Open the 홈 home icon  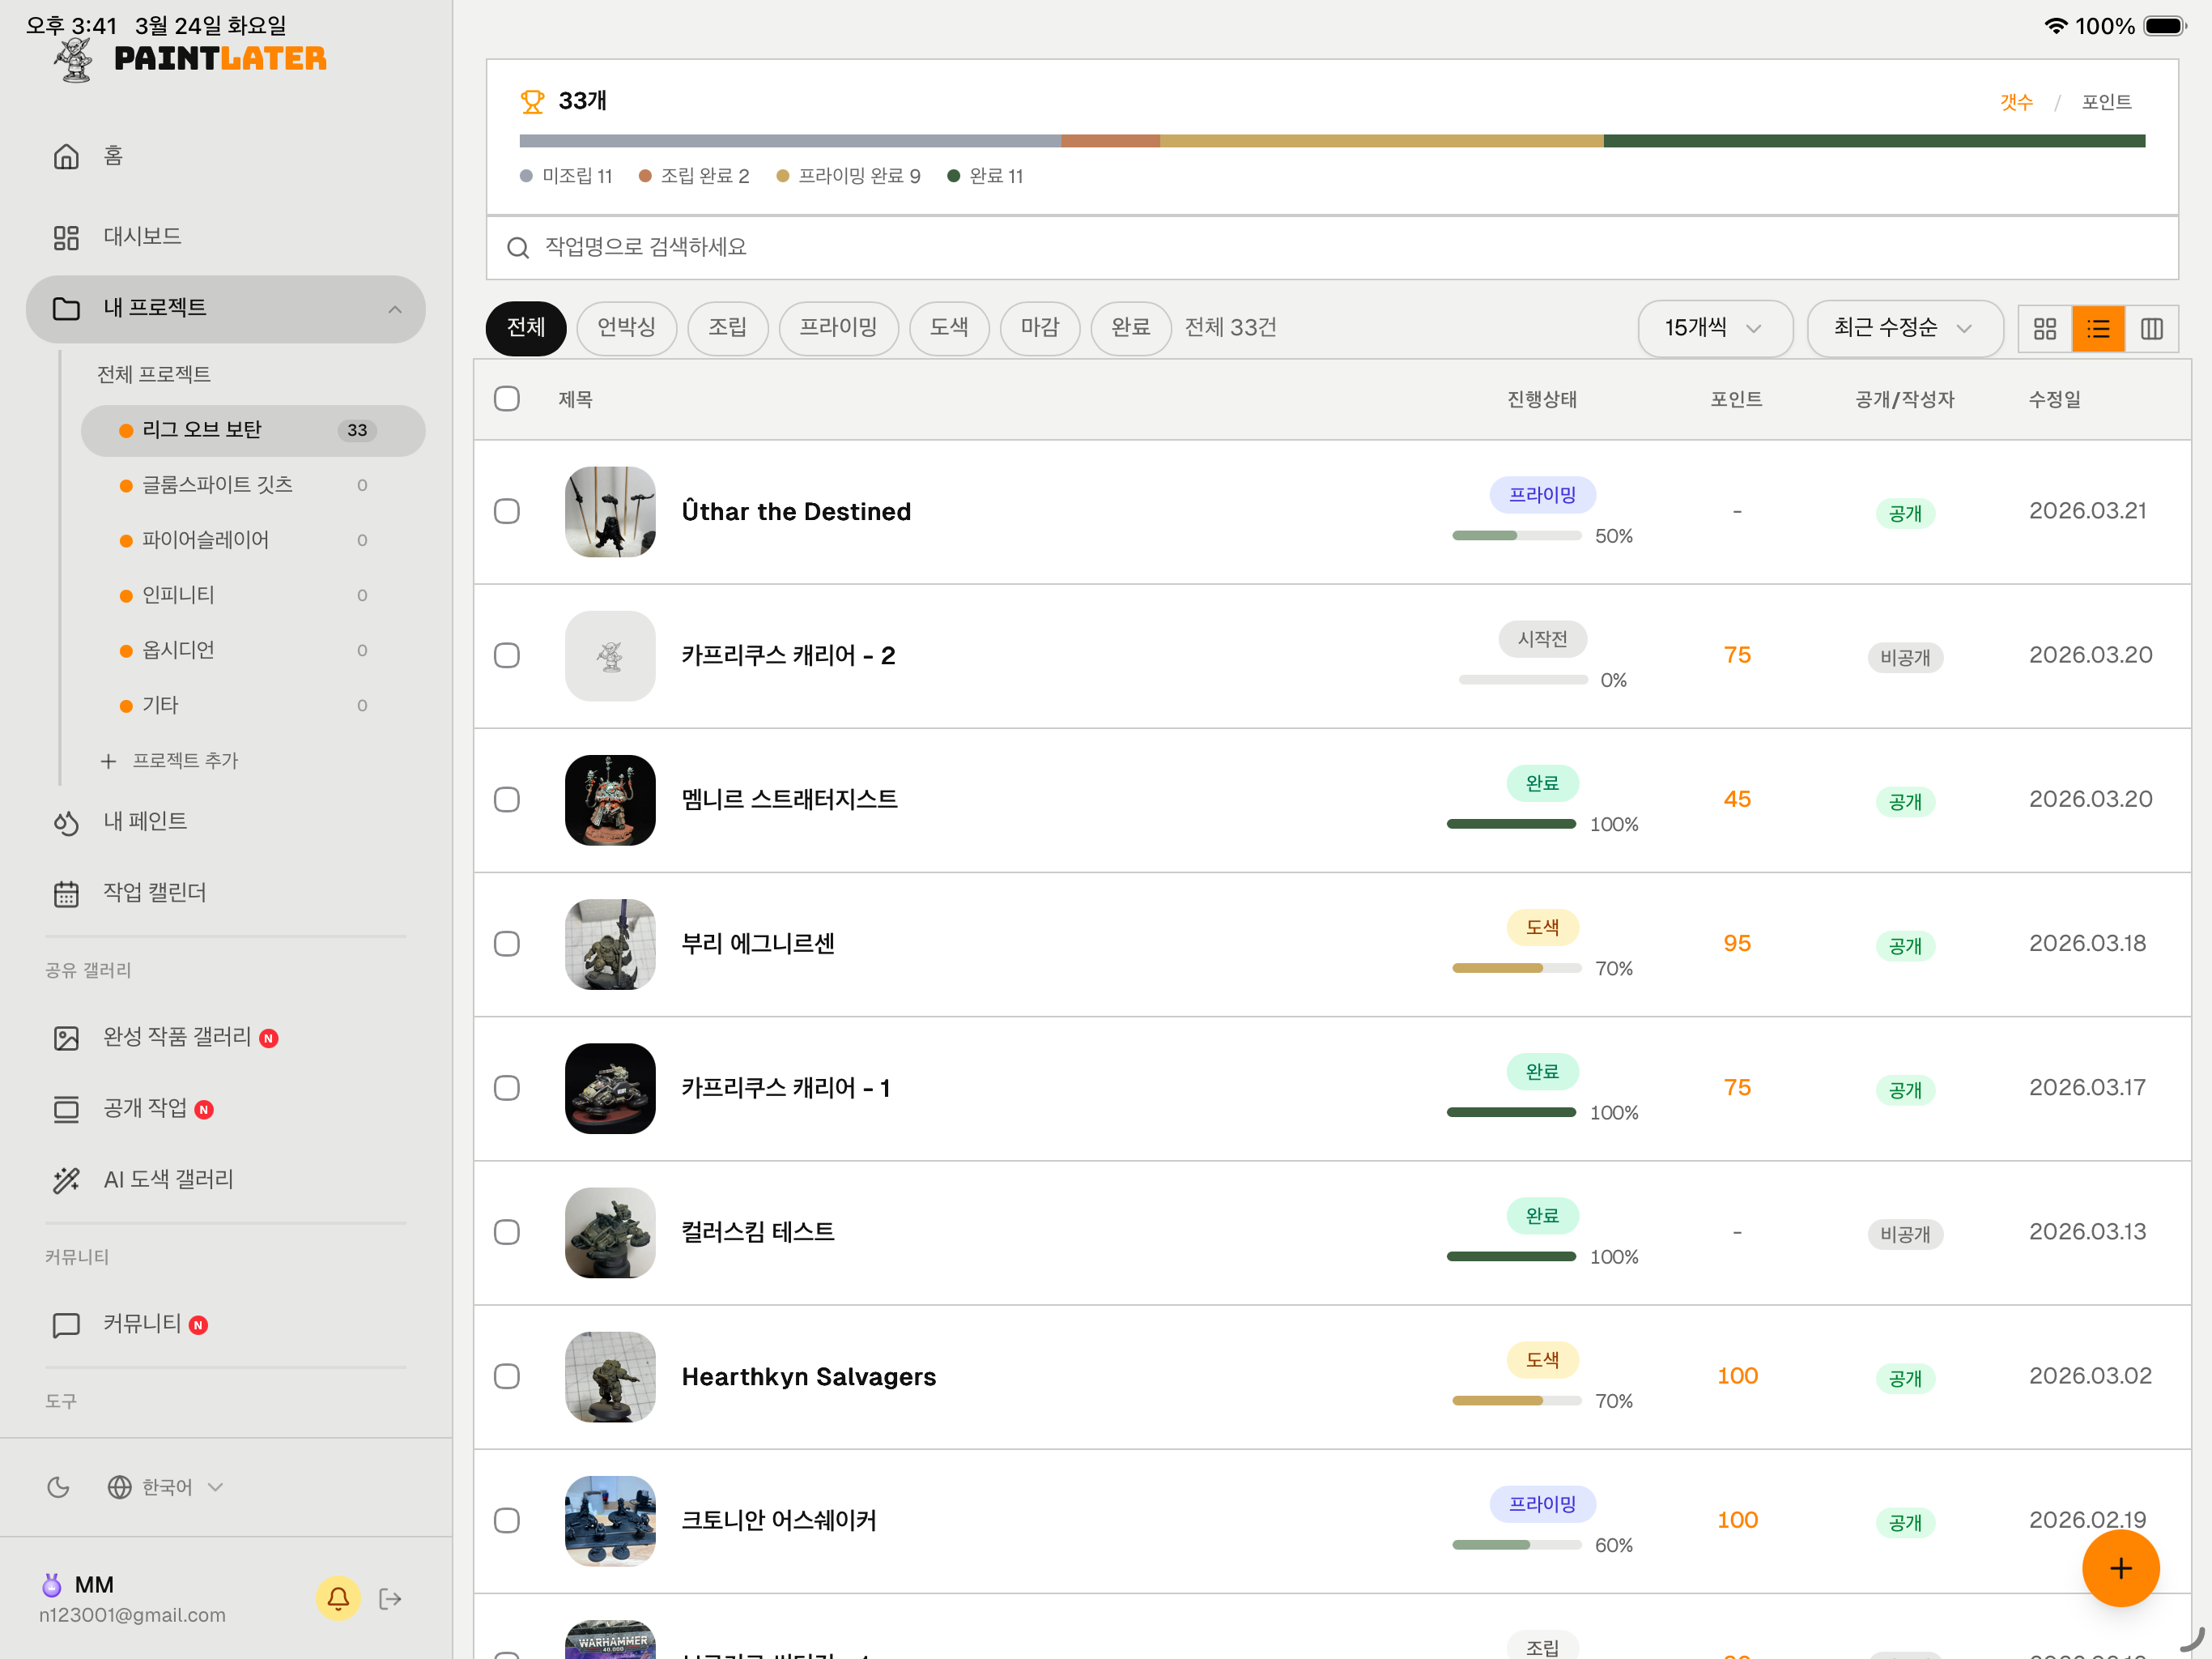click(66, 156)
